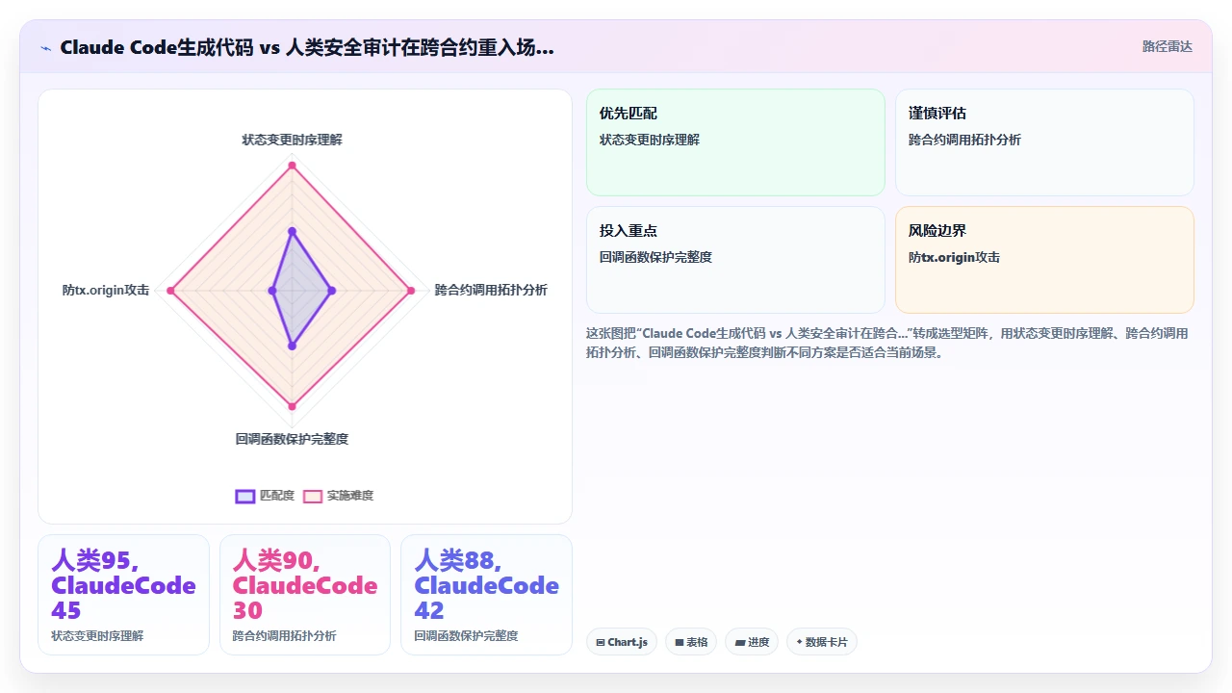Click the Chart.js tag chip
This screenshot has width=1232, height=693.
coord(622,642)
